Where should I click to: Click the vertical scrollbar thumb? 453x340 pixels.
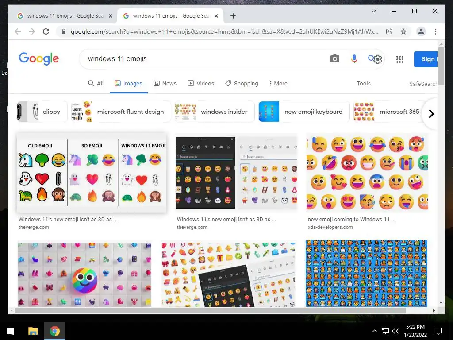(441, 66)
